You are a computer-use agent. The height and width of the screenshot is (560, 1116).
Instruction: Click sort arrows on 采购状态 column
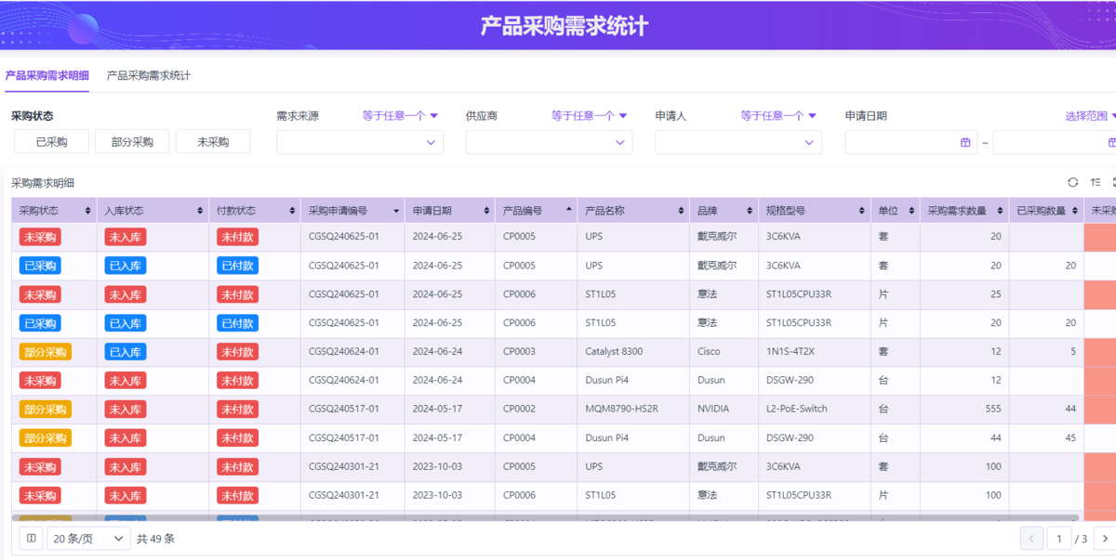(x=88, y=211)
